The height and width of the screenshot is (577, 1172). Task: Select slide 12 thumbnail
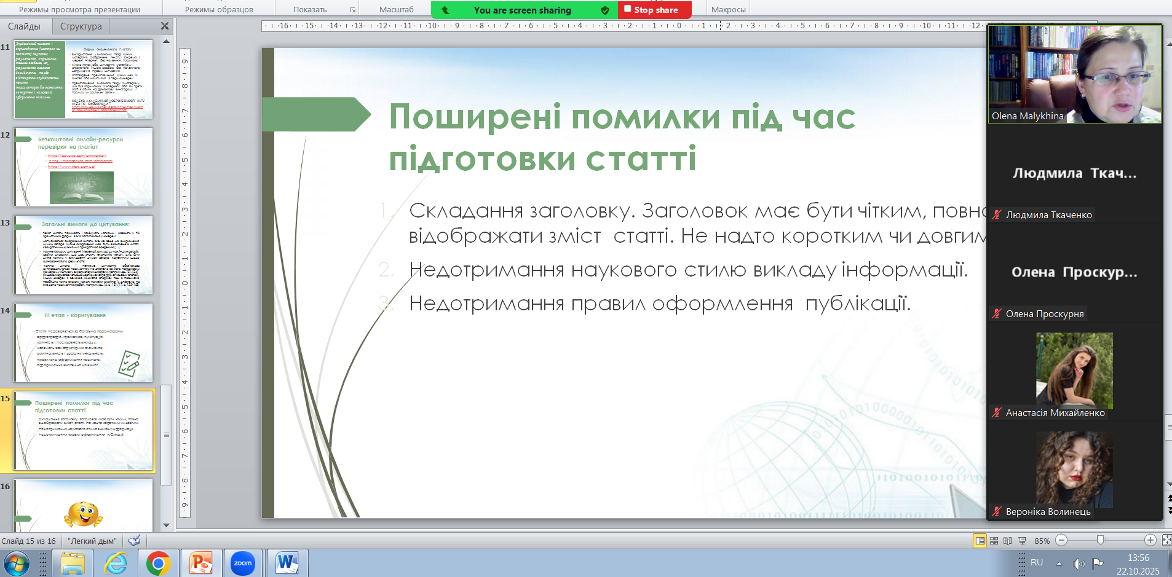click(83, 167)
